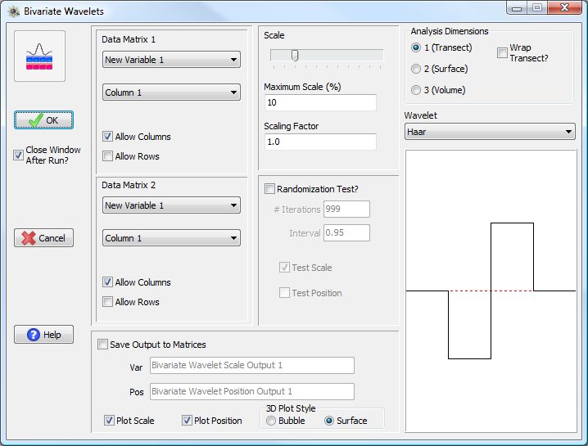This screenshot has width=588, height=446.
Task: Enable Allow Rows under Data Matrix 1
Action: (x=107, y=156)
